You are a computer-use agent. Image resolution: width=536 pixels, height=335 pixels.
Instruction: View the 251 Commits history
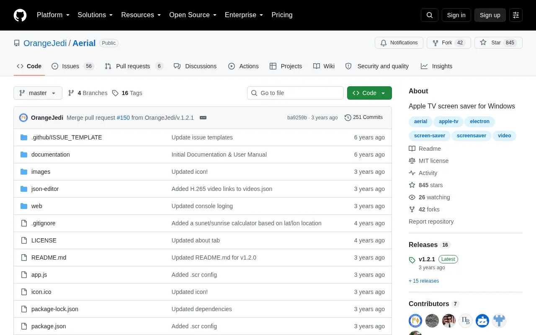click(363, 117)
